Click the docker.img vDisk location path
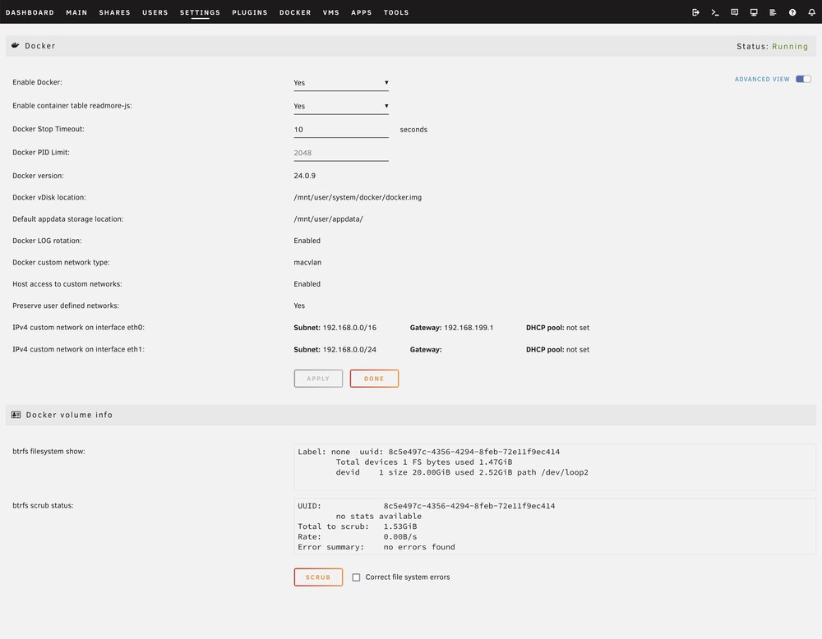 358,197
